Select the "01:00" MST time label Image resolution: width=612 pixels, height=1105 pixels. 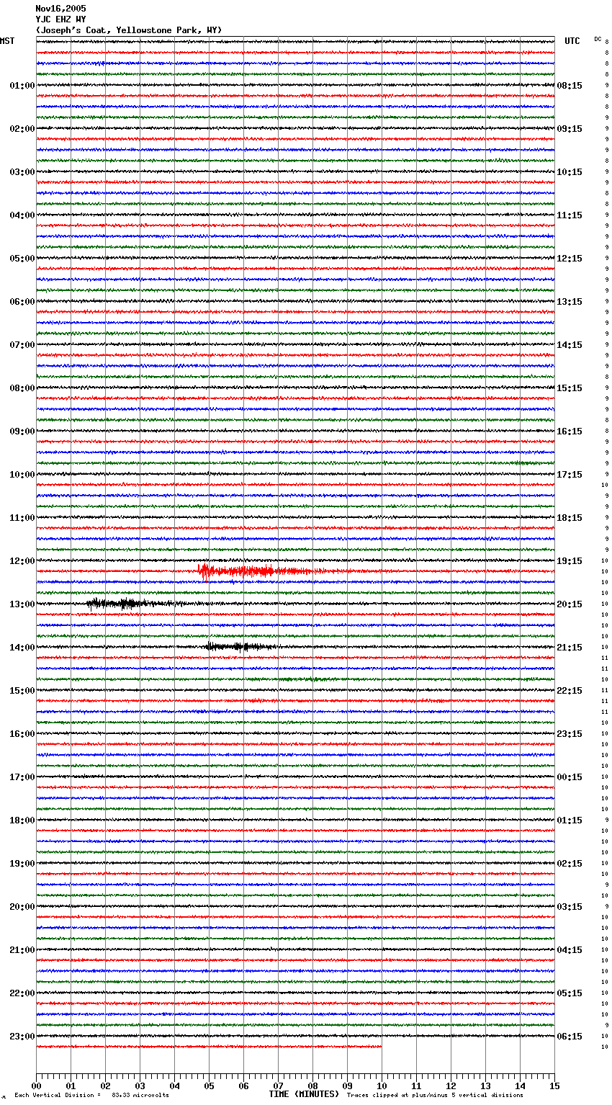(22, 86)
